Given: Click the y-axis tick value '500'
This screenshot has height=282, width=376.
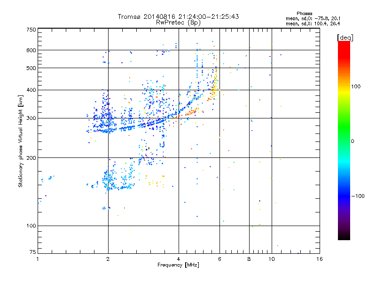Looking at the screenshot, I should coord(31,68).
